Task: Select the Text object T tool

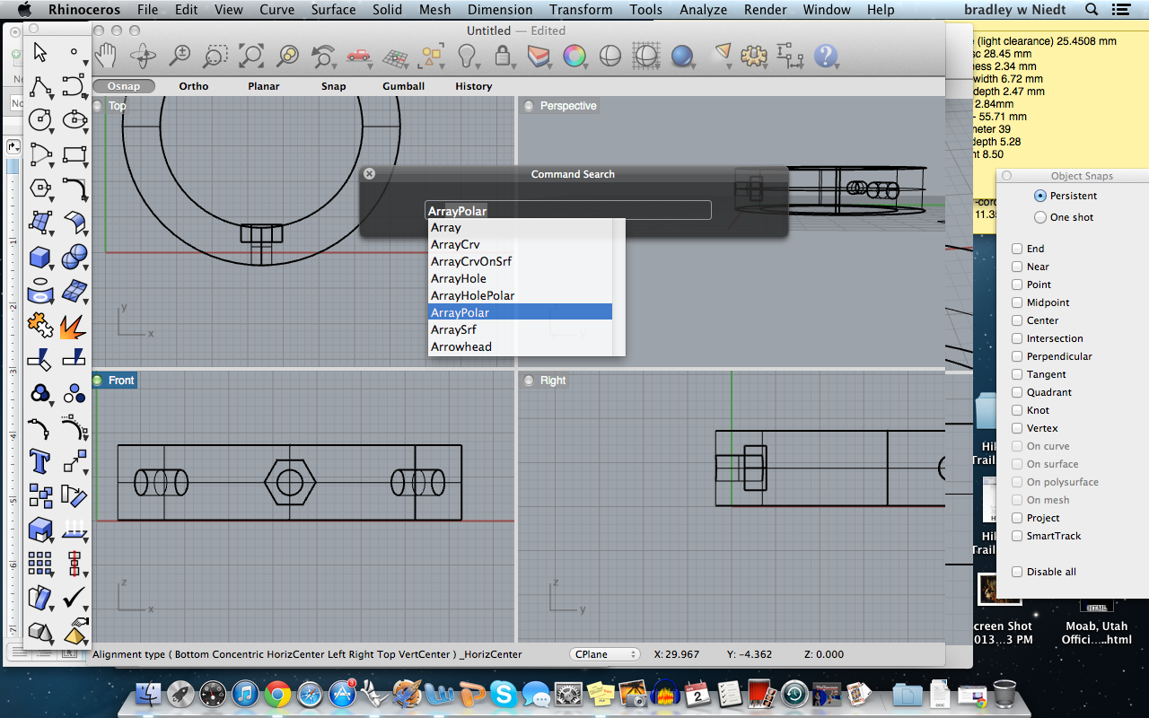Action: tap(39, 461)
